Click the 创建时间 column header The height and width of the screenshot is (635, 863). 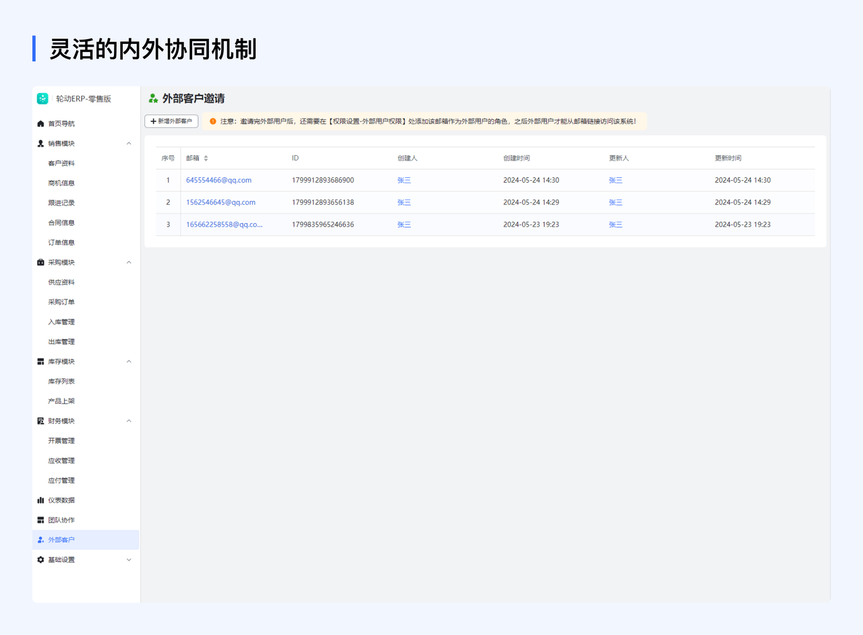pos(516,158)
